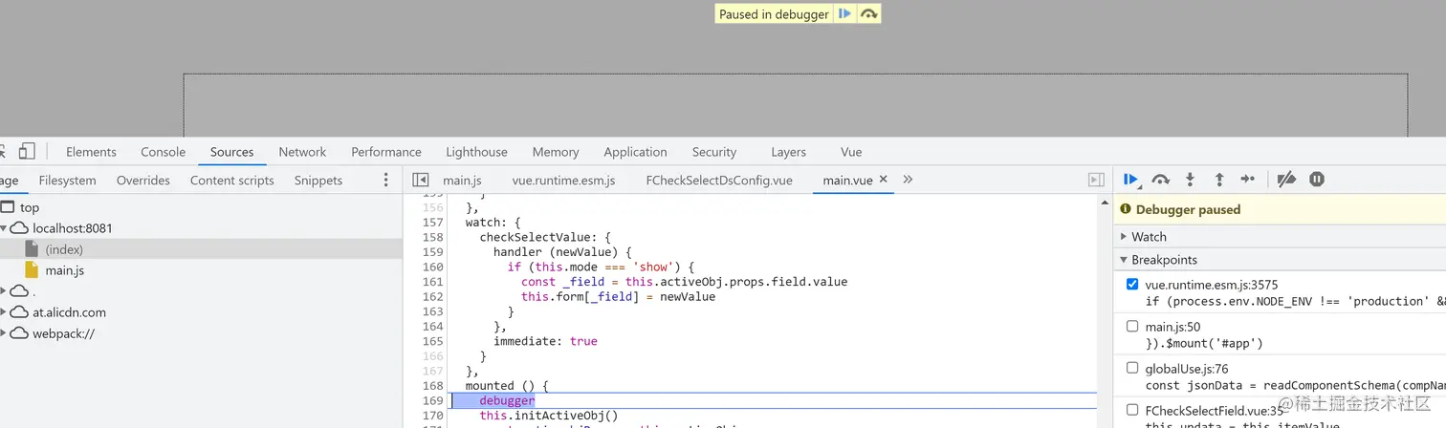
Task: Enable FCheckSelectField.vue:35 breakpoint checkbox
Action: (1132, 410)
